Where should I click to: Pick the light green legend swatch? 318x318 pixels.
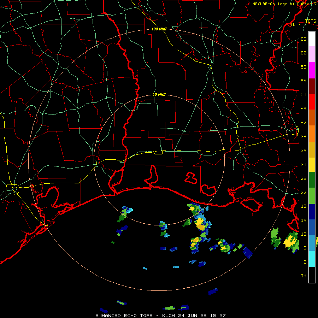pyautogui.click(x=312, y=196)
